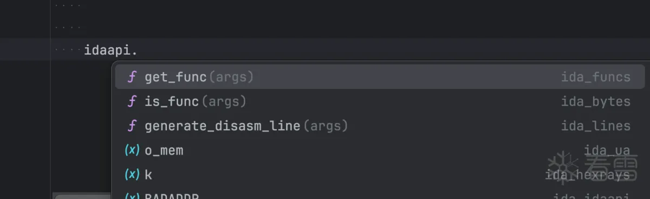Click the ida_bytes module label
The image size is (650, 199).
pyautogui.click(x=596, y=101)
